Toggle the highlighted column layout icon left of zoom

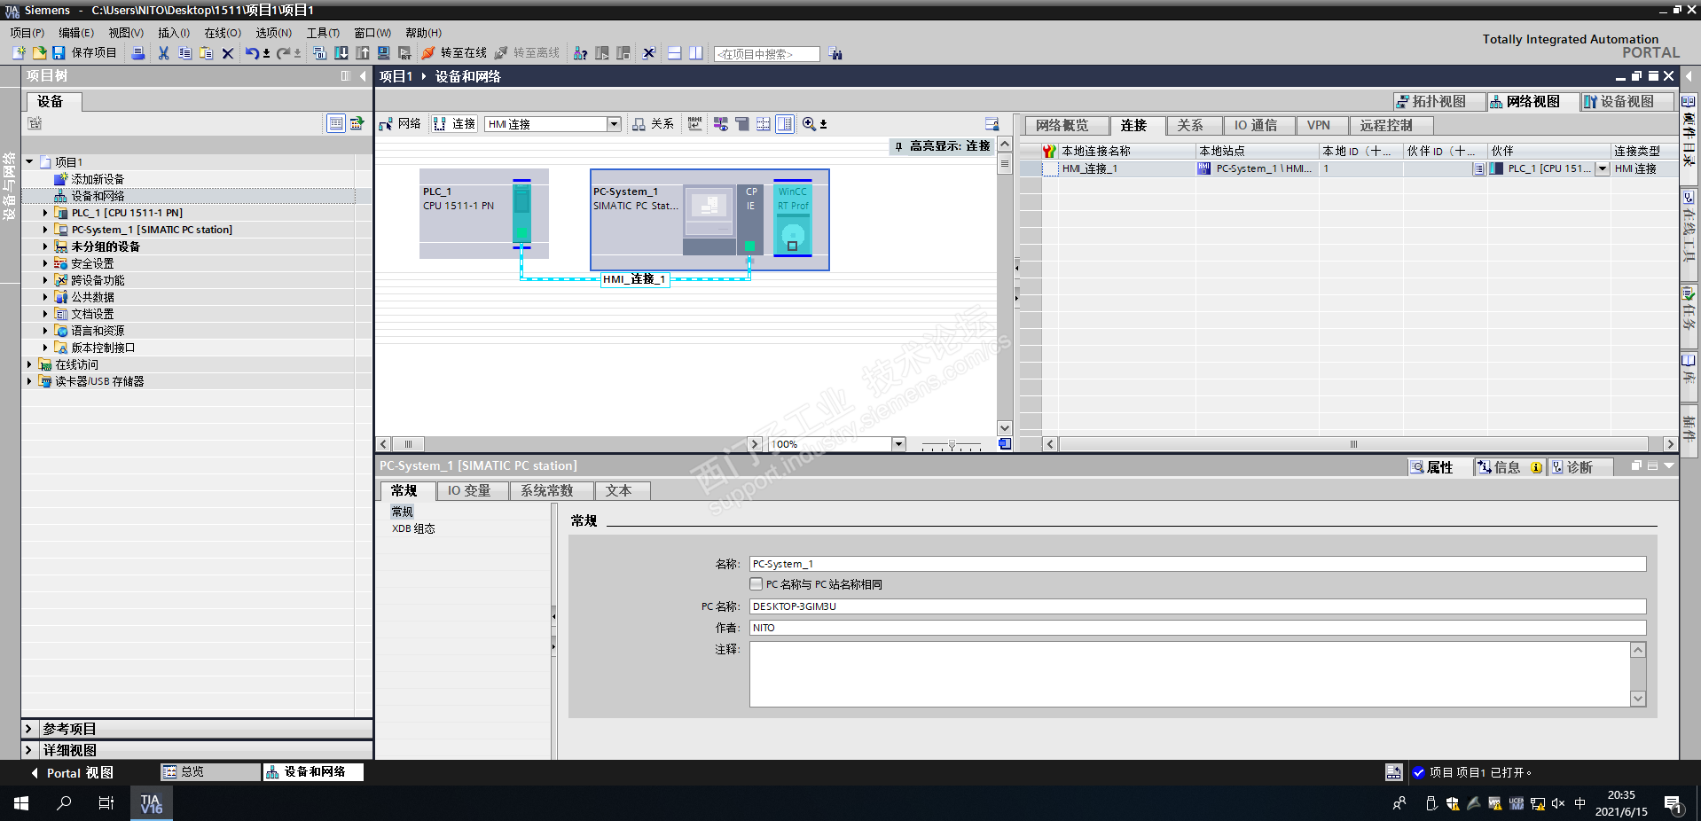click(x=785, y=124)
